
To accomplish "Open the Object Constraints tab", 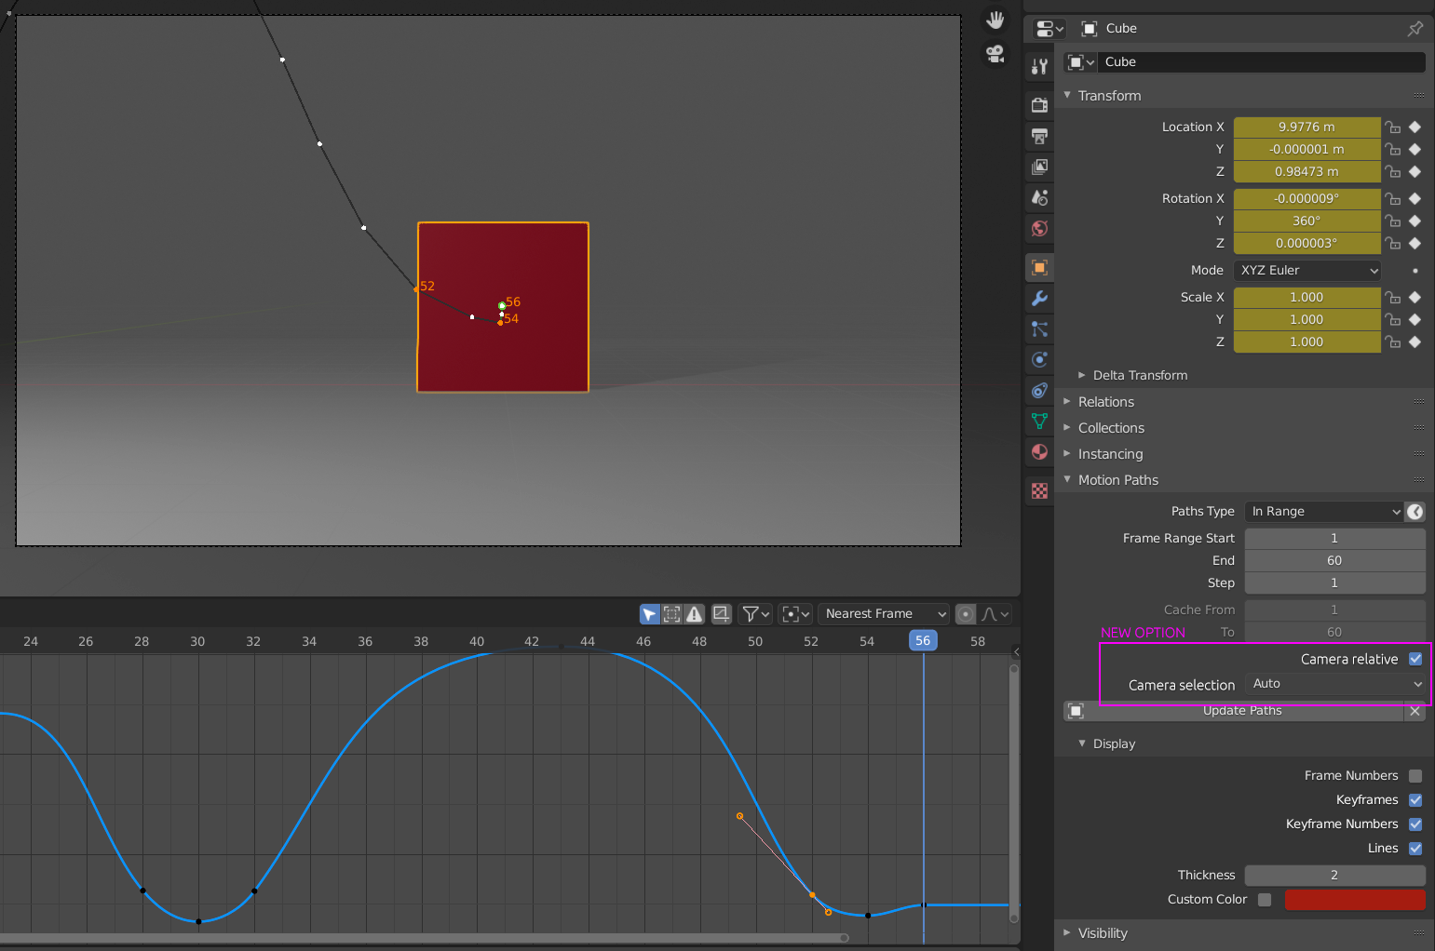I will coord(1039,390).
